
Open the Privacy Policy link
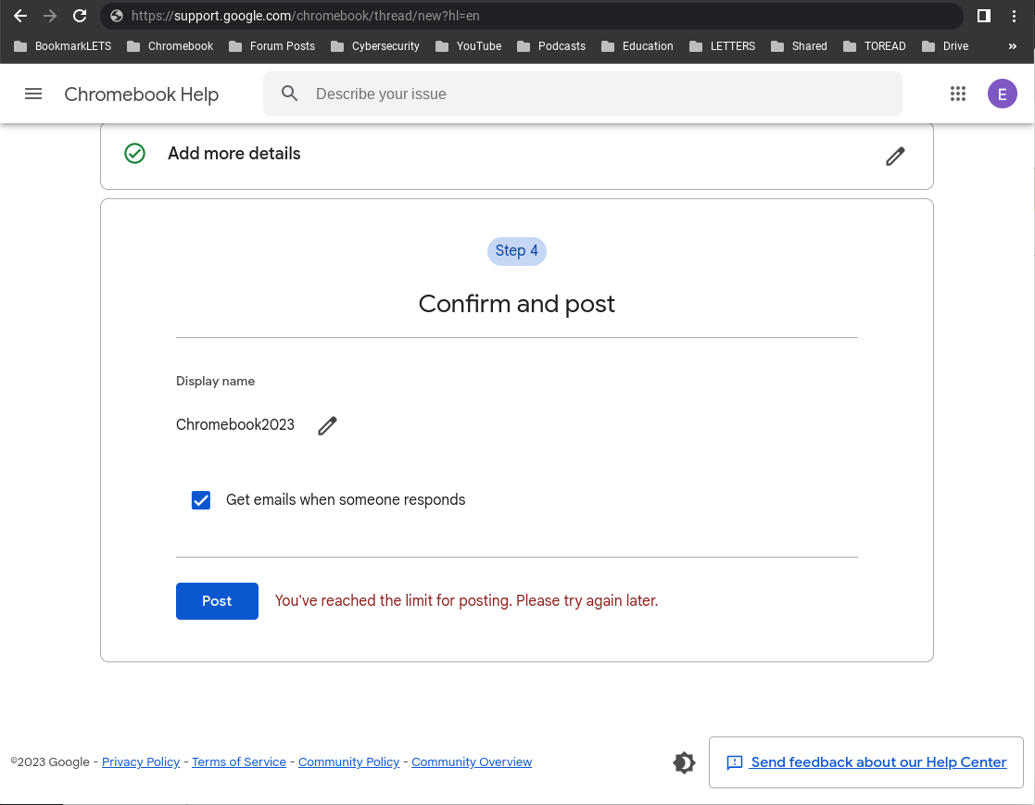click(x=141, y=762)
